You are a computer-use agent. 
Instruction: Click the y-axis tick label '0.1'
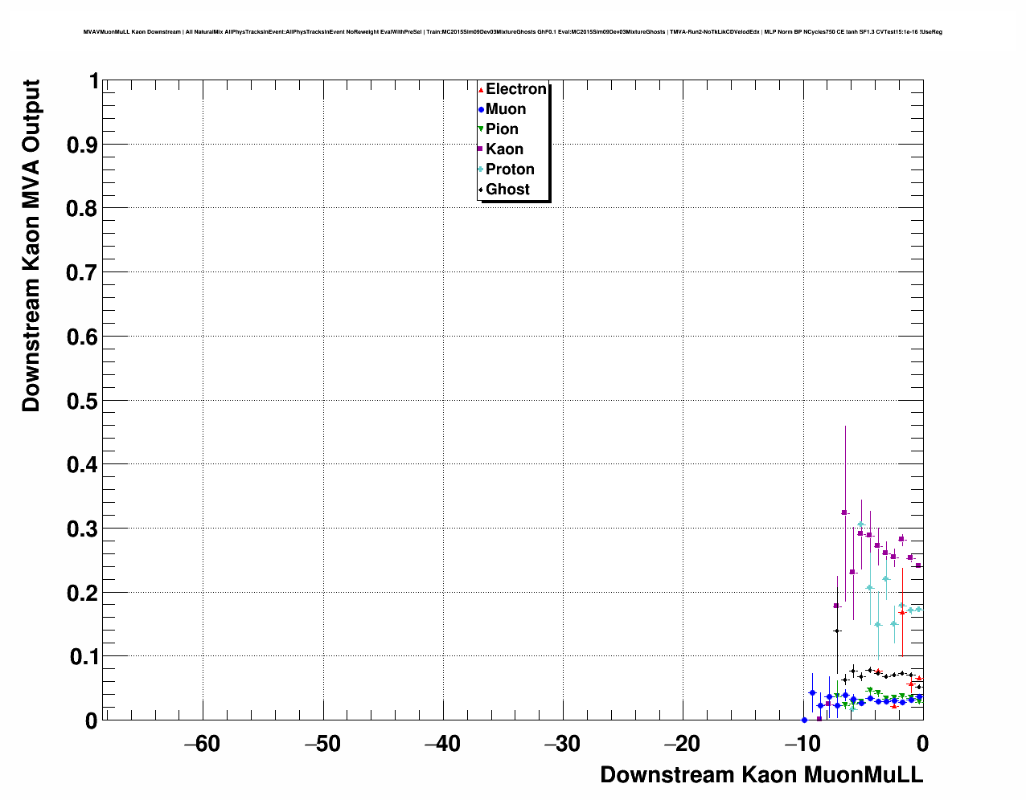pos(84,657)
